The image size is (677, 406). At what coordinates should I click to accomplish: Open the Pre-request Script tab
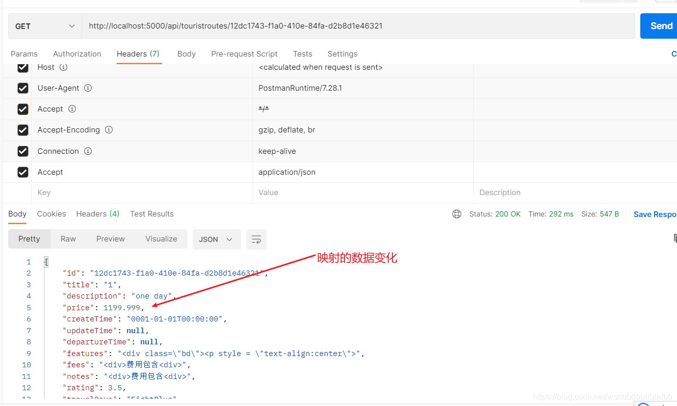[244, 54]
